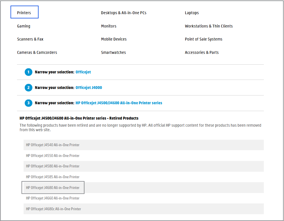Select the Smartwatches category
The height and width of the screenshot is (221, 284).
(x=113, y=52)
